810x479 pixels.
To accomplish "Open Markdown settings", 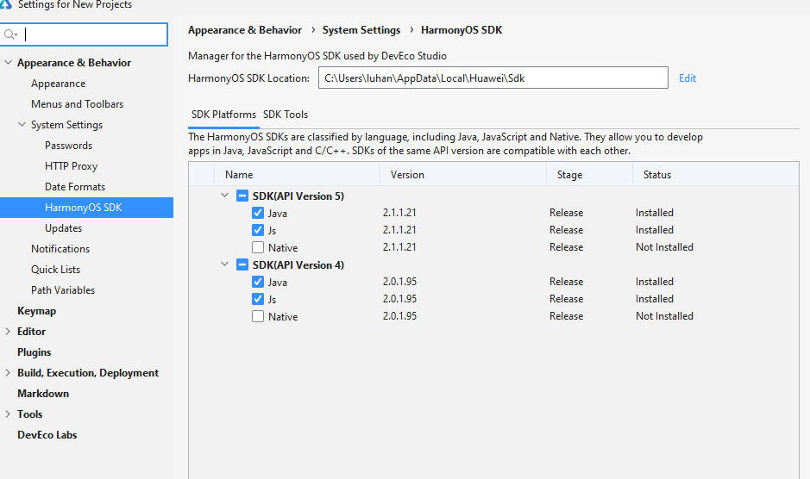I will pos(43,394).
